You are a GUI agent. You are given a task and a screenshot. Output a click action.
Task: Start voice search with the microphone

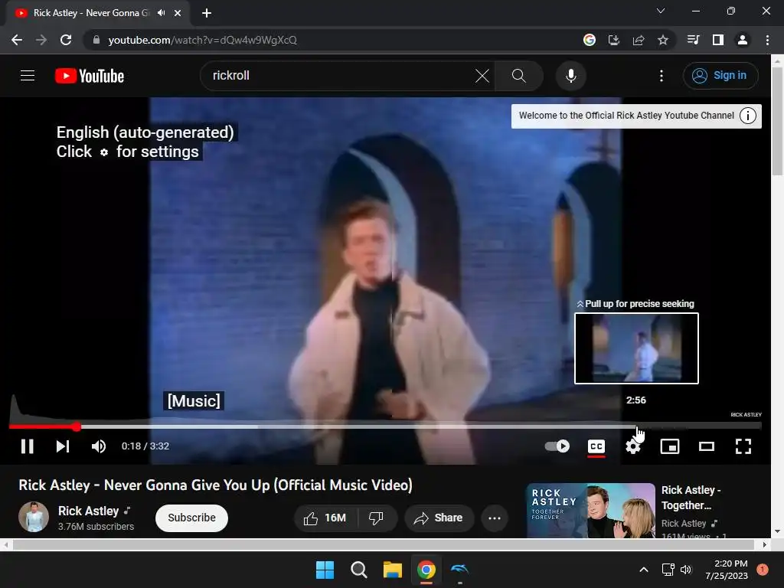point(570,76)
